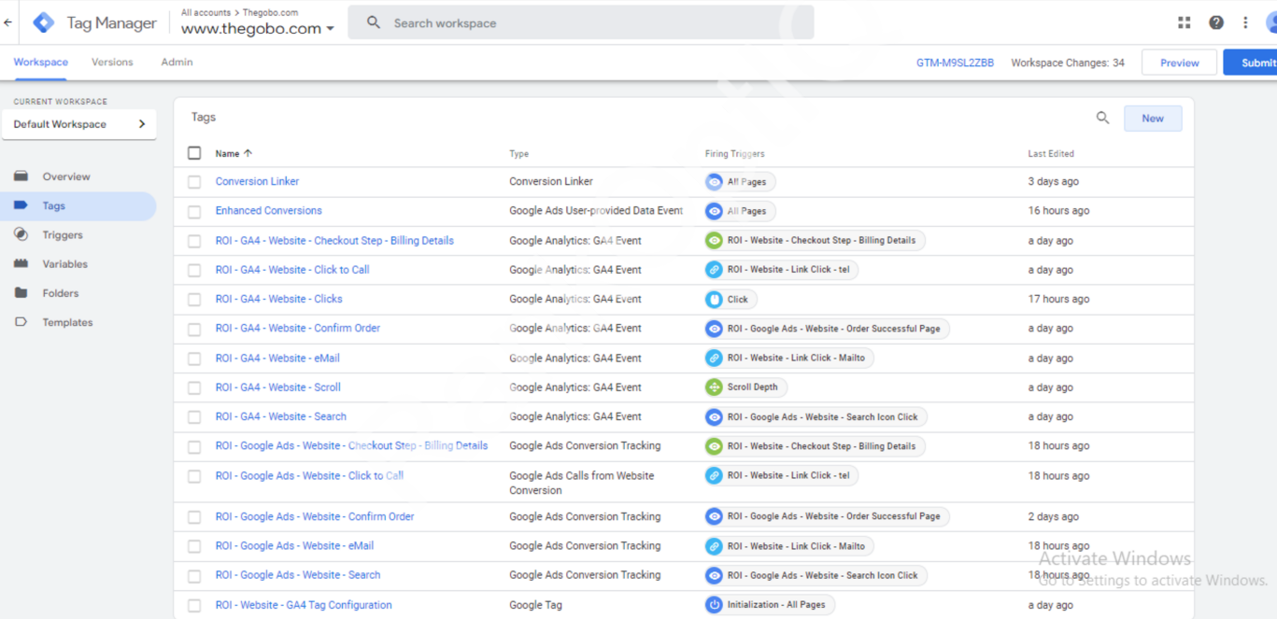Click the Tag Manager logo icon

pyautogui.click(x=44, y=22)
